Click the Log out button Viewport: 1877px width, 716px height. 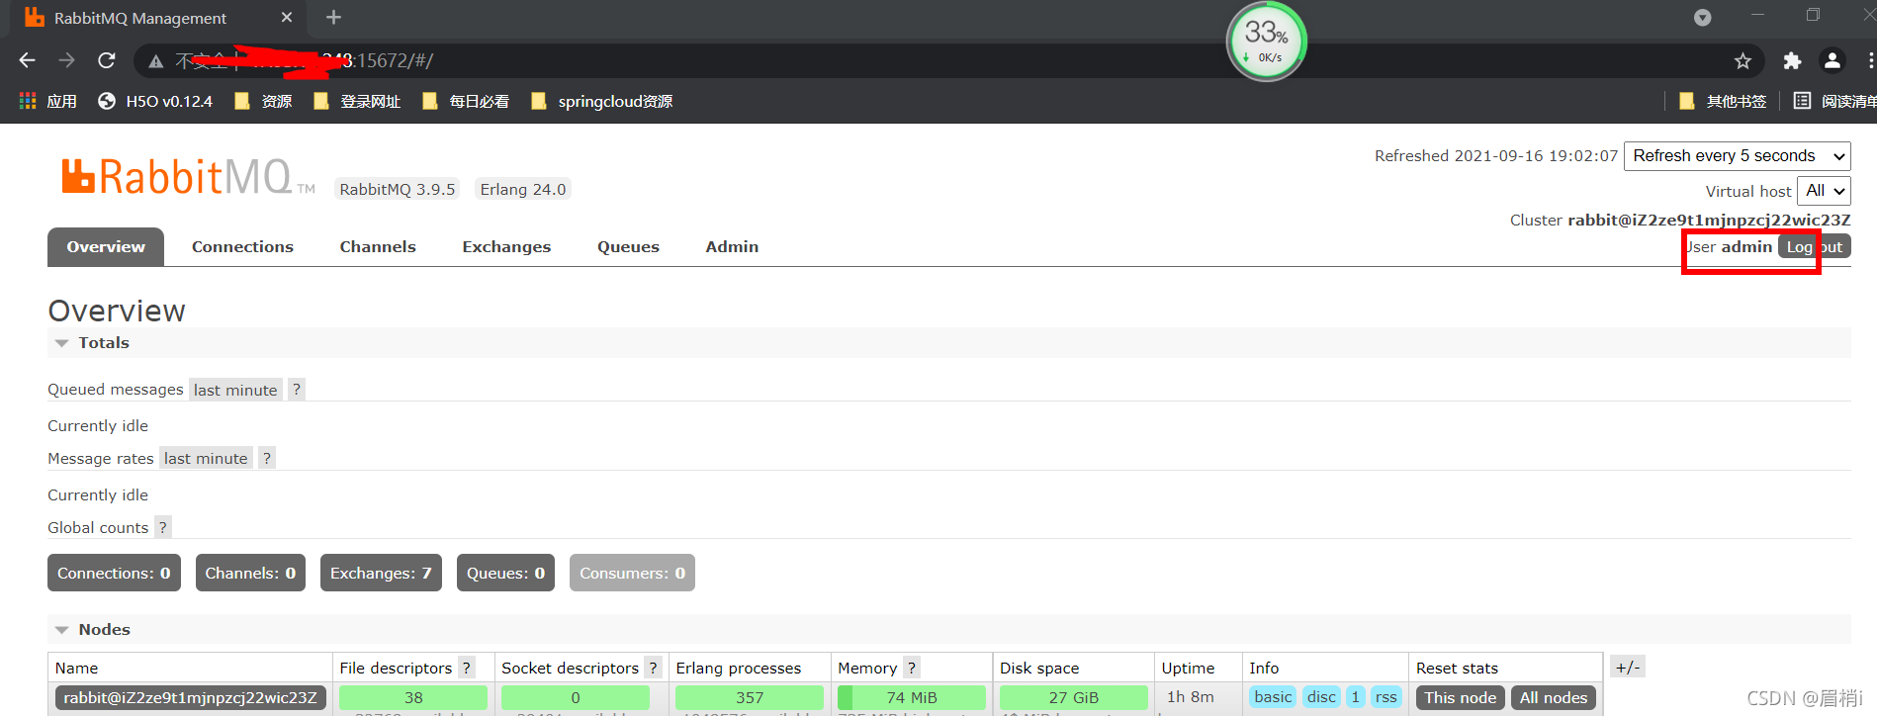pos(1815,247)
